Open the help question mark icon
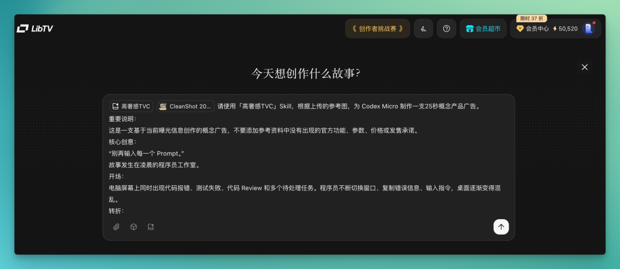 pyautogui.click(x=447, y=29)
